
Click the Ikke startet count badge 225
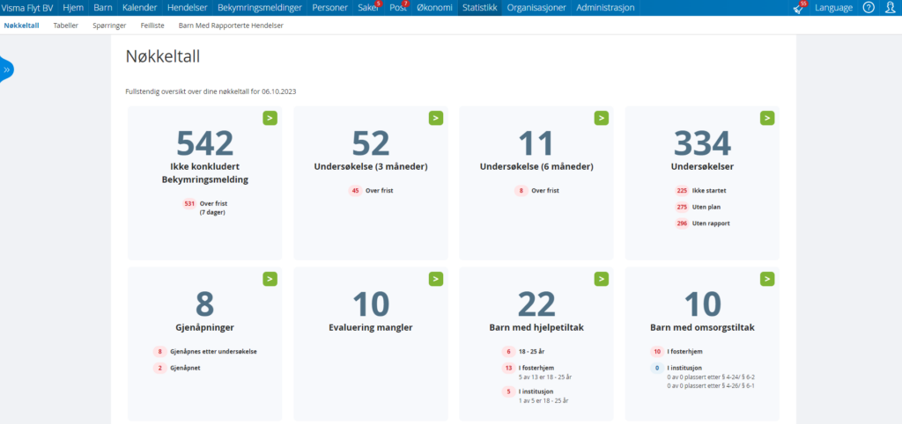(x=681, y=190)
